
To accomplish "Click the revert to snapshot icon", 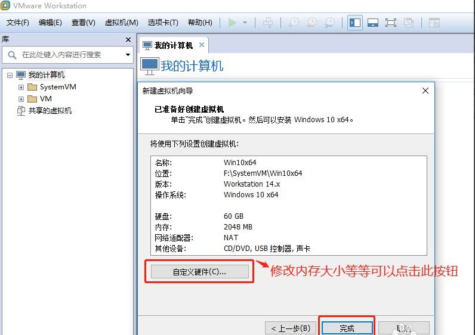I will [311, 23].
